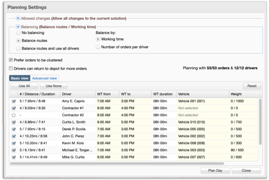
Task: Check the Contractor #2 row checkbox
Action: pyautogui.click(x=13, y=115)
